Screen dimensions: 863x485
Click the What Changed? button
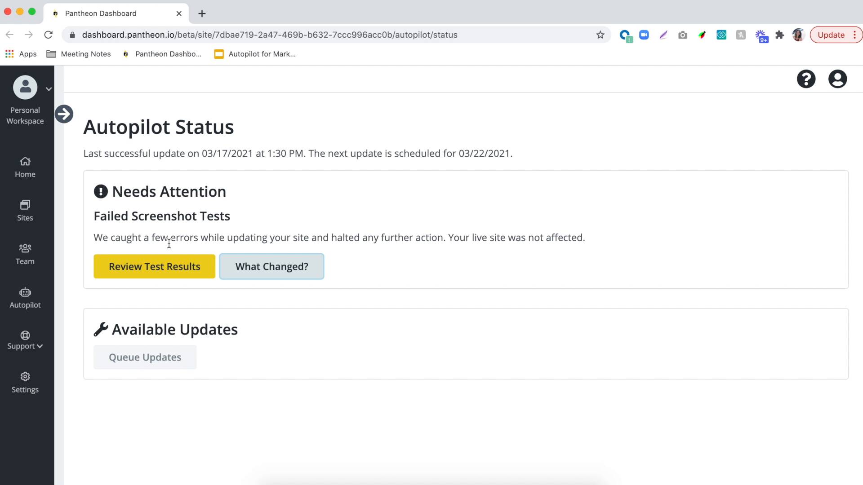(271, 267)
